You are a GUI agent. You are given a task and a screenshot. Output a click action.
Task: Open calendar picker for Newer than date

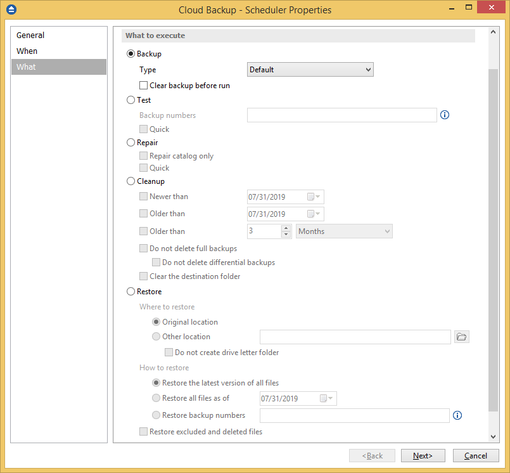(x=314, y=197)
